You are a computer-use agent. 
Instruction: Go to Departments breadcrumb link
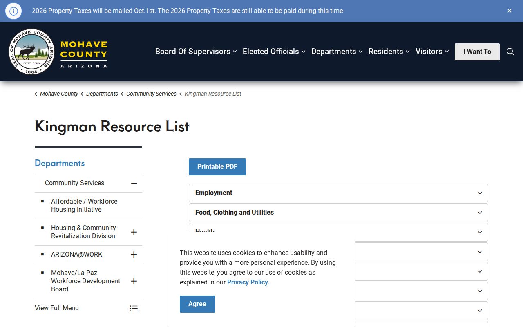[x=102, y=94]
